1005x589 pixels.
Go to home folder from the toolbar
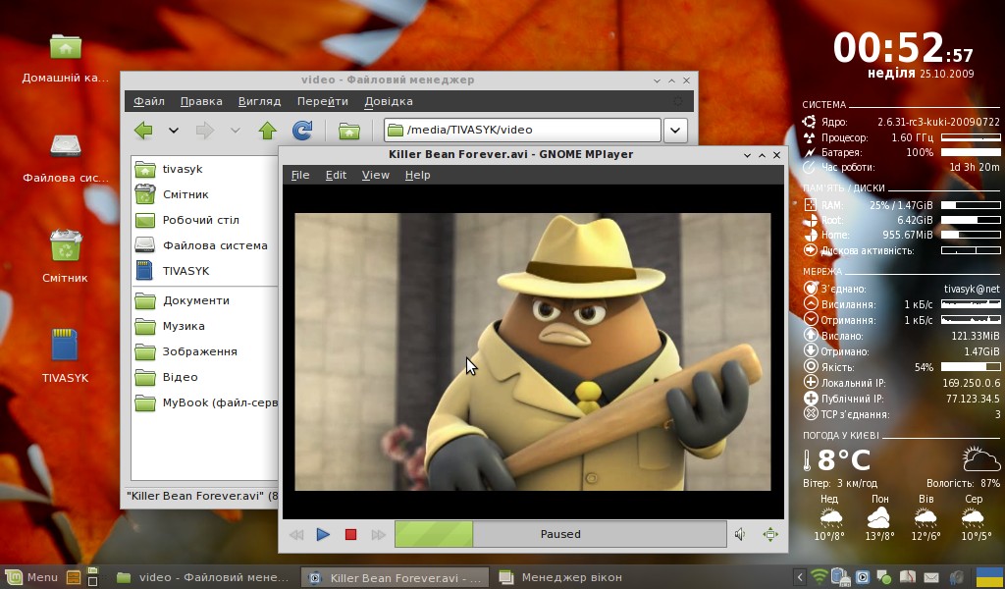click(349, 131)
